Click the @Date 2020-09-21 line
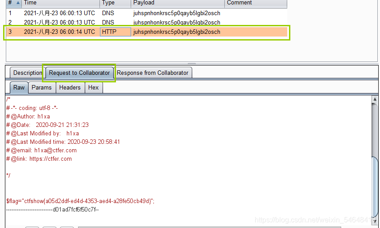The height and width of the screenshot is (228, 380). 47,125
